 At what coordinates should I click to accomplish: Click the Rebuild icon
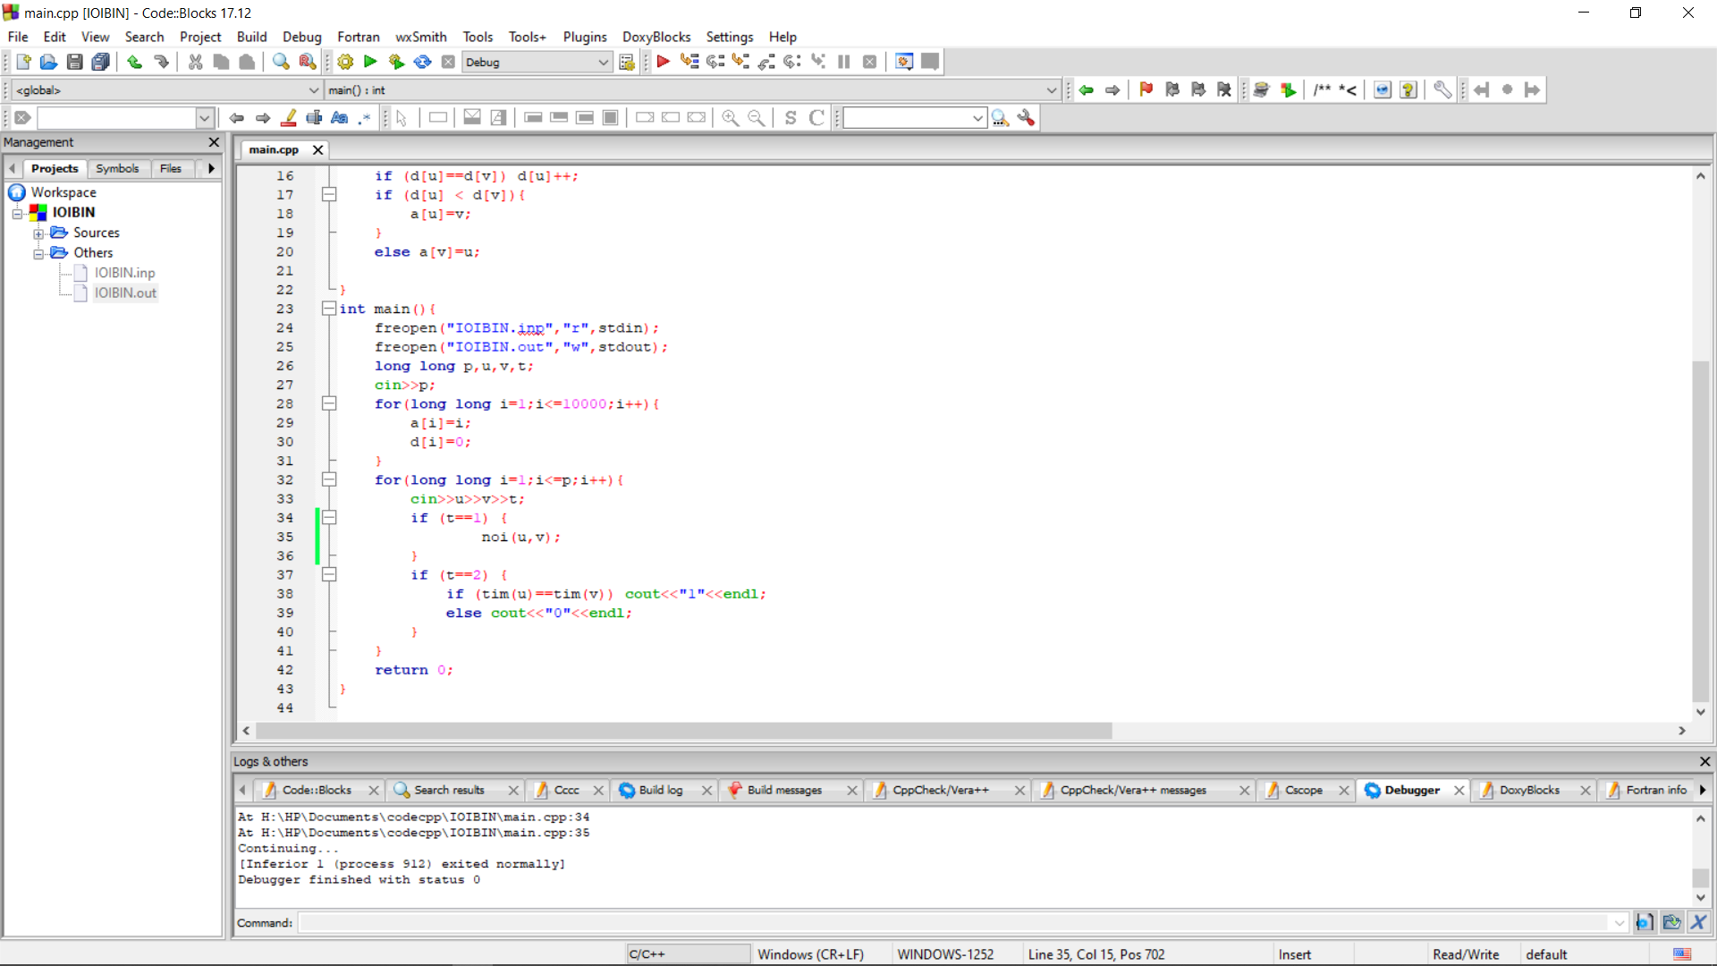[x=422, y=62]
